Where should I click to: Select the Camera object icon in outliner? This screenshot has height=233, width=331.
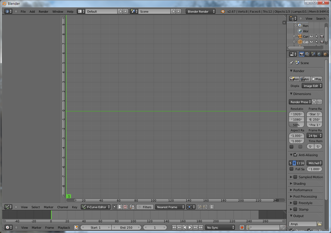[x=300, y=36]
